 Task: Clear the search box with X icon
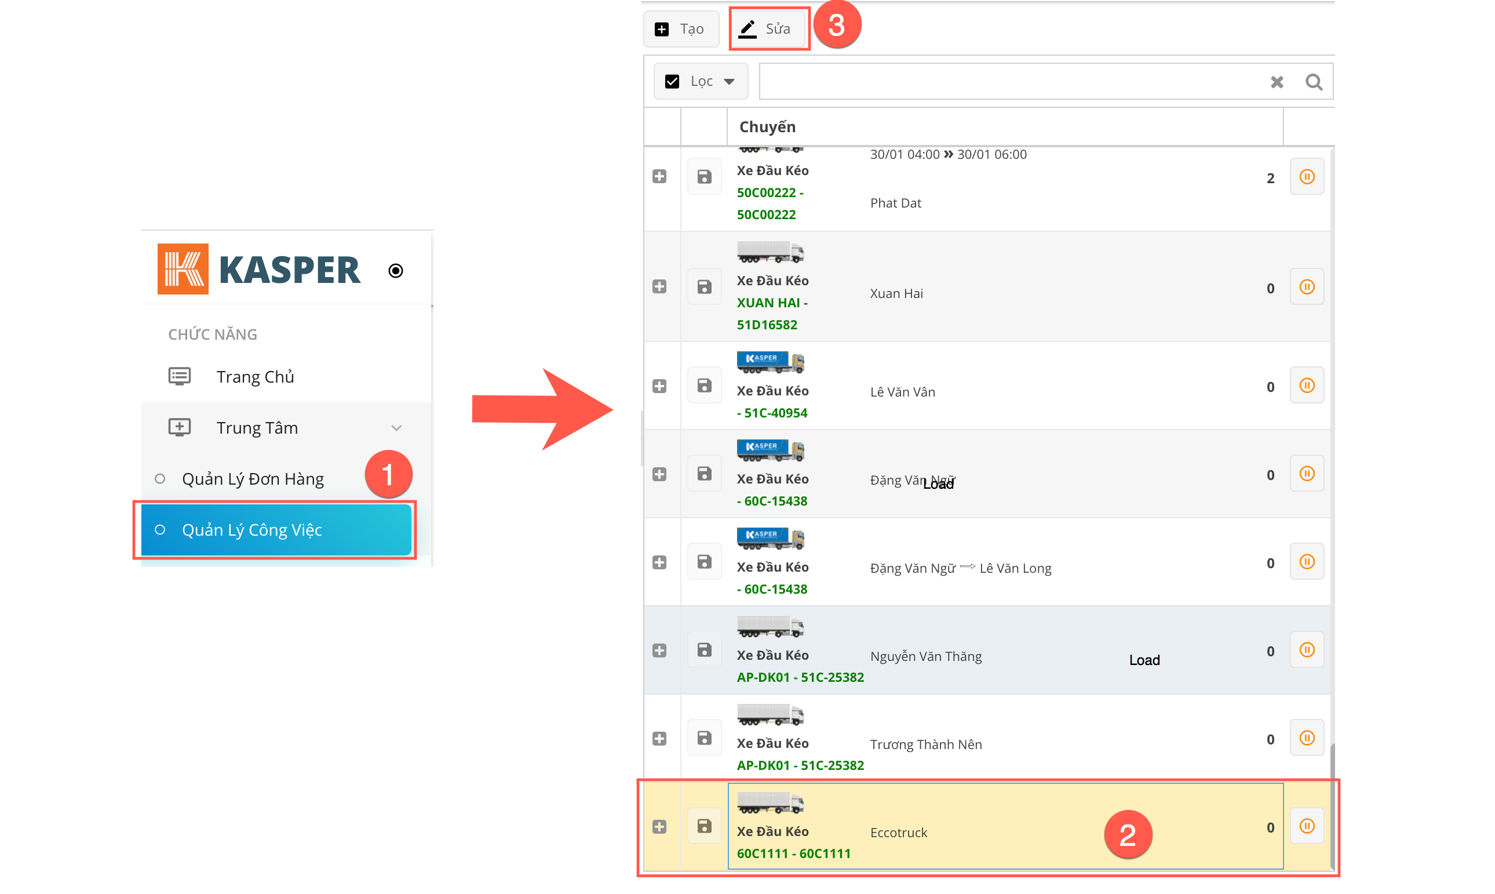click(1277, 82)
